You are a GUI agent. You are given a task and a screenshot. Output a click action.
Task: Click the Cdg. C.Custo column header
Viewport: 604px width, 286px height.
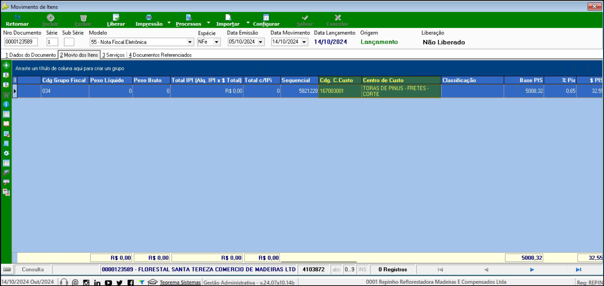(340, 80)
